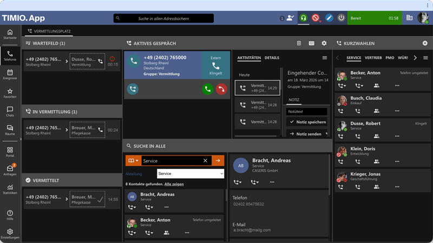The image size is (433, 243).
Task: Open Anfragen inbox in the sidebar
Action: pyautogui.click(x=10, y=170)
